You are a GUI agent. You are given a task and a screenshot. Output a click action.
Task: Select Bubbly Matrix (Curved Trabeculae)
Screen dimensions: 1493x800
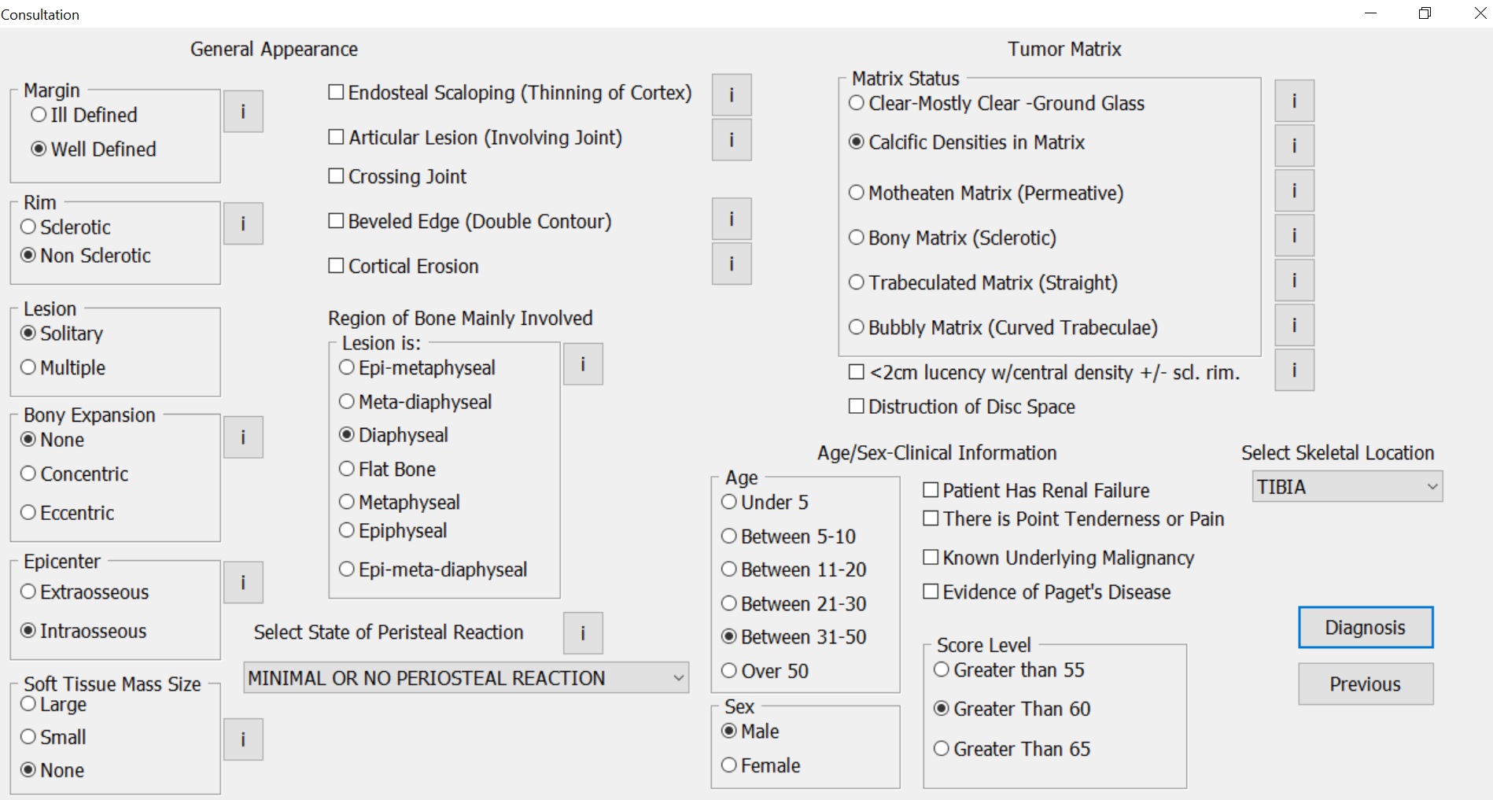(1004, 327)
